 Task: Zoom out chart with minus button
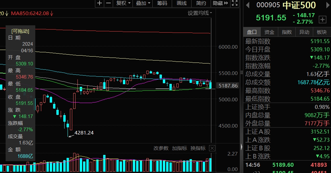(108, 3)
